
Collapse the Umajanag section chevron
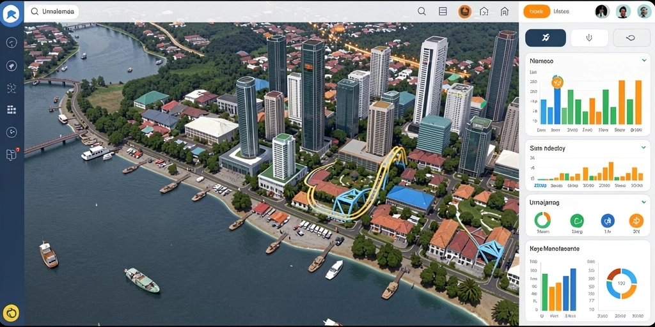coord(643,202)
